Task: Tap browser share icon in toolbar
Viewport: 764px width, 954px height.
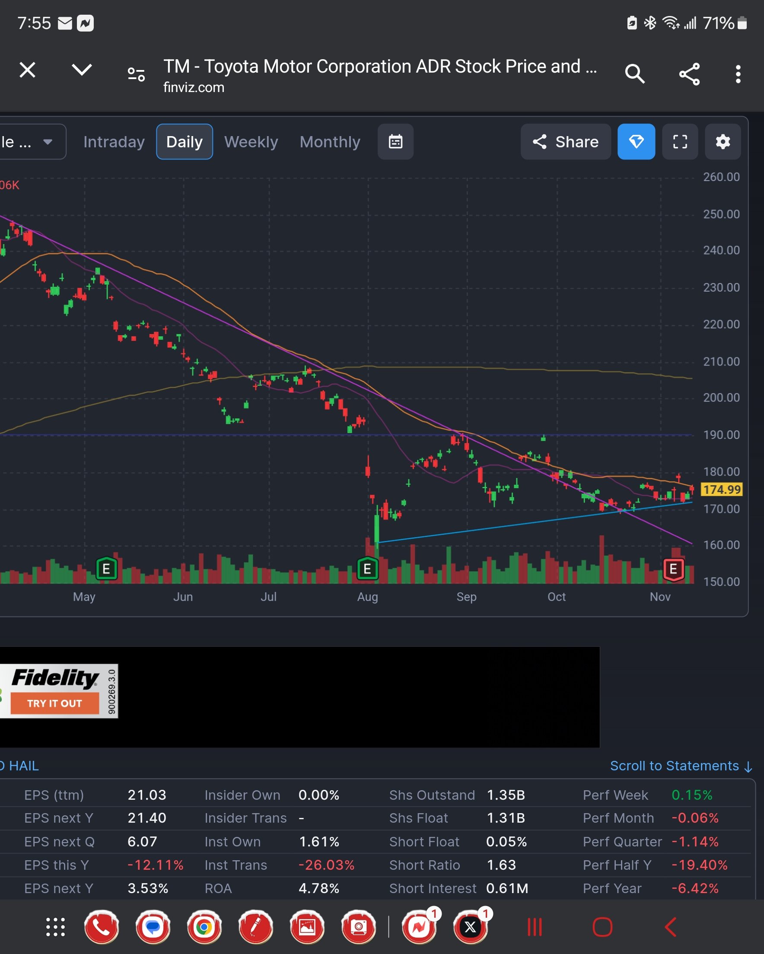Action: pos(689,74)
